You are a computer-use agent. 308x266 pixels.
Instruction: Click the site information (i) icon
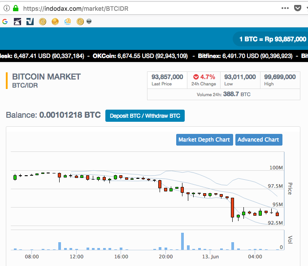(7, 8)
